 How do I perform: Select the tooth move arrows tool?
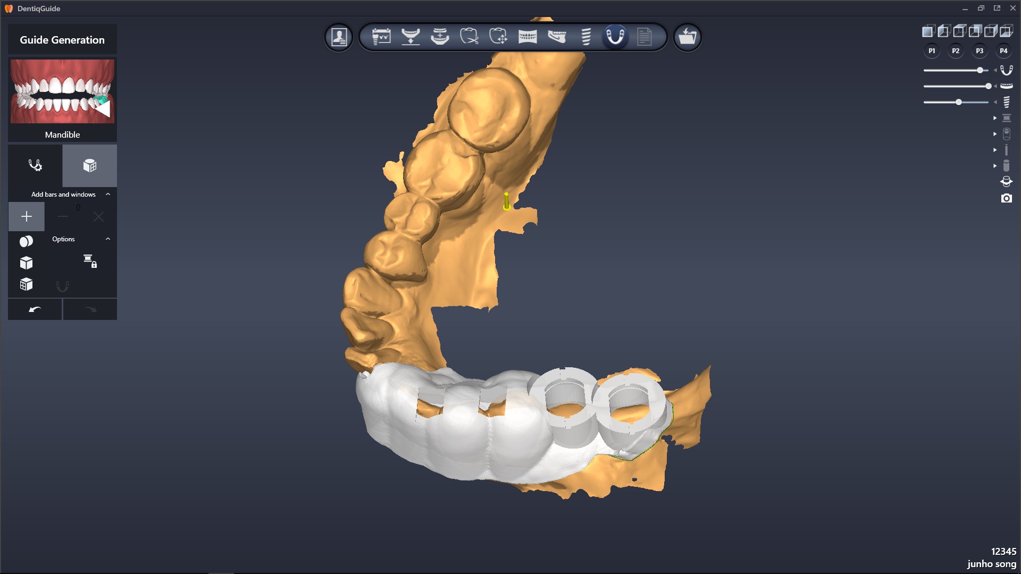pyautogui.click(x=498, y=37)
